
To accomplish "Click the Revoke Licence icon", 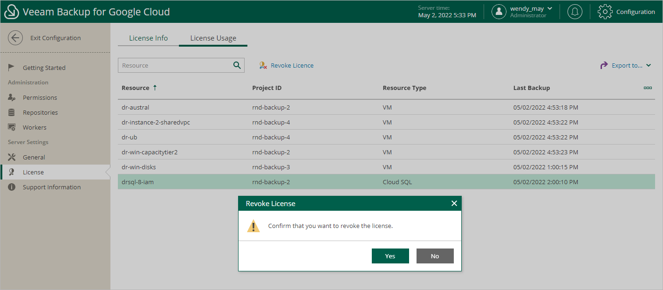I will [x=263, y=66].
